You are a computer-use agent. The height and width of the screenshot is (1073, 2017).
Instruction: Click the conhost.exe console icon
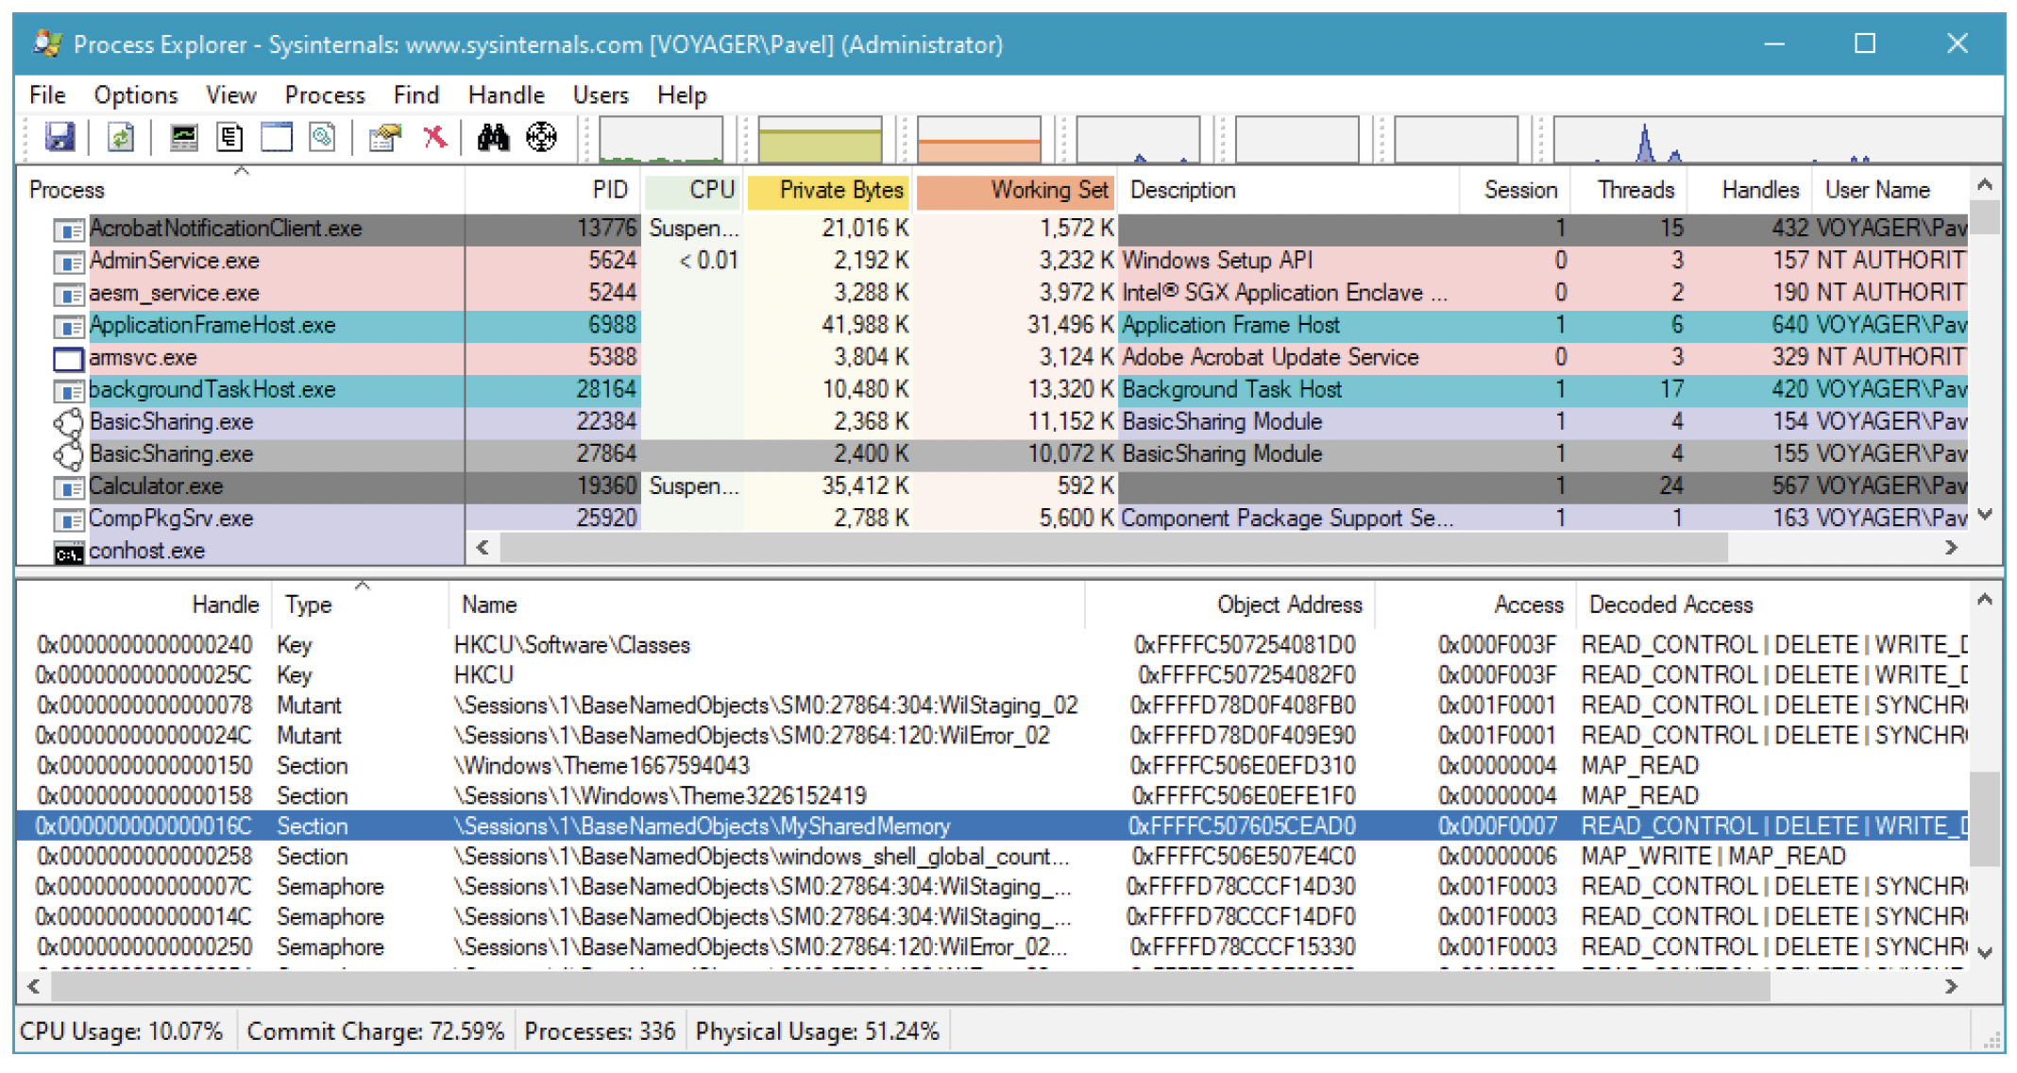(x=68, y=554)
